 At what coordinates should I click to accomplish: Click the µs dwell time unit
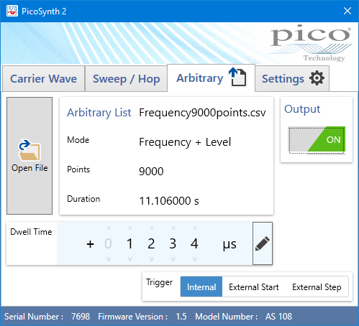pyautogui.click(x=230, y=244)
